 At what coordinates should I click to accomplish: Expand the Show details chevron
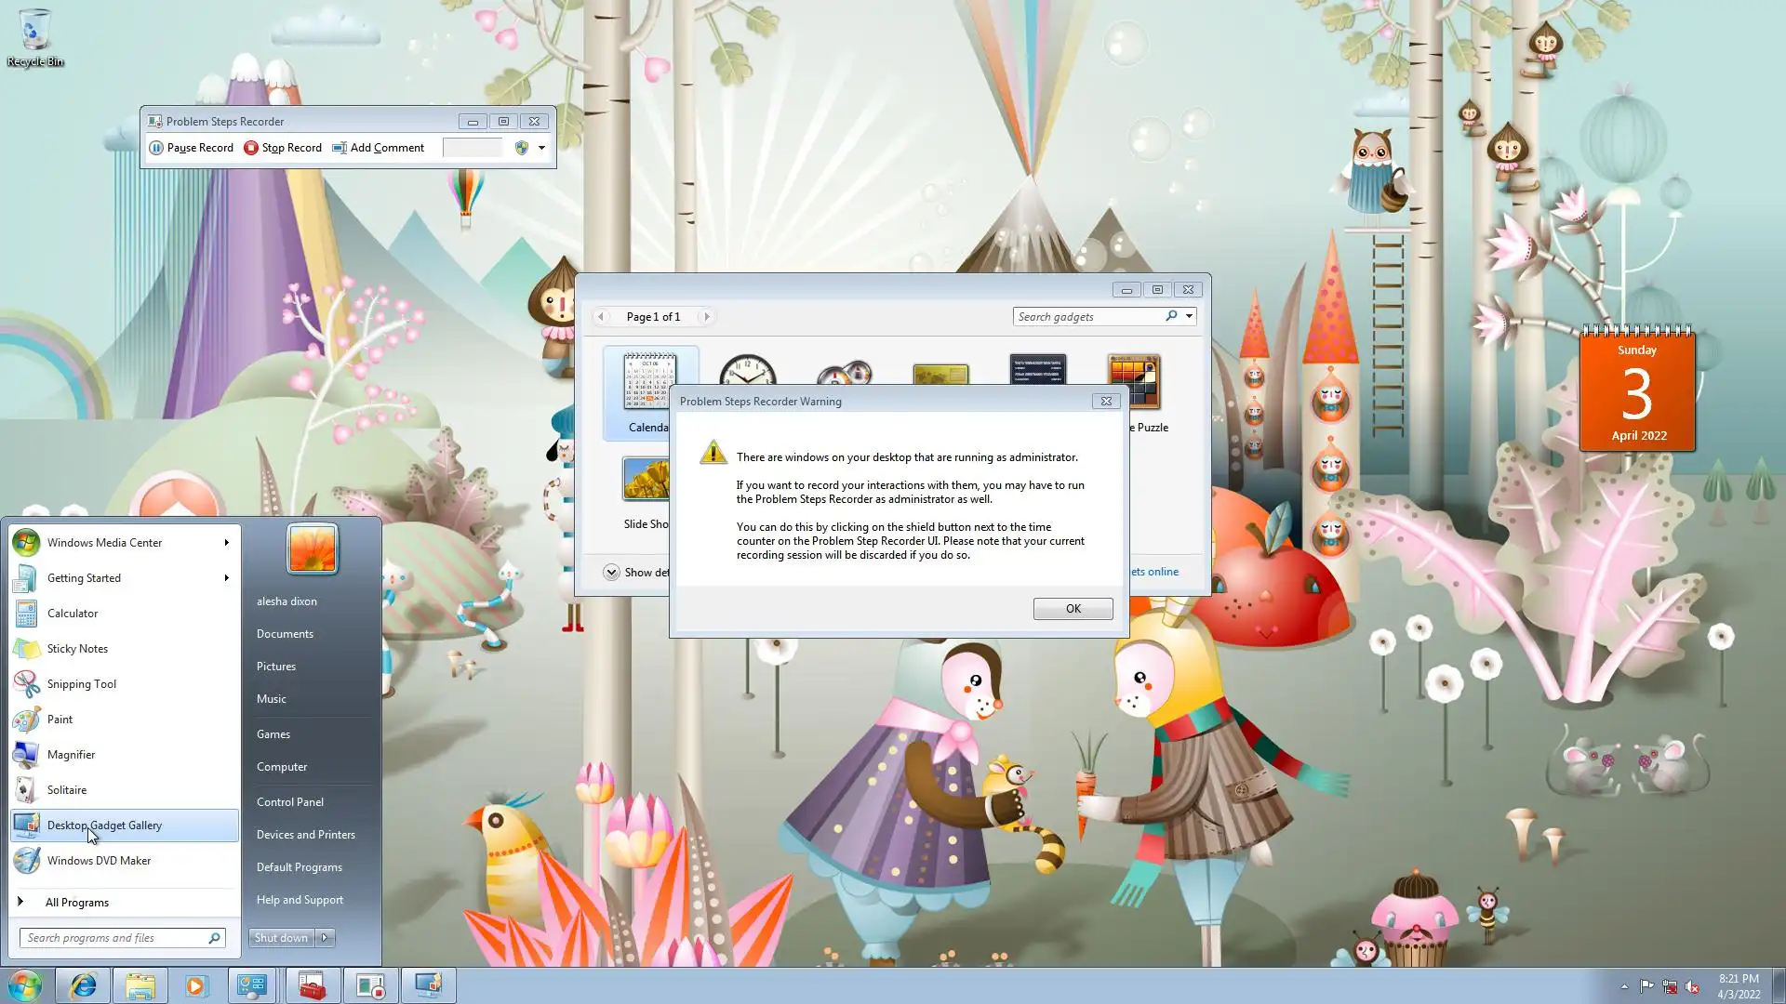pyautogui.click(x=611, y=573)
